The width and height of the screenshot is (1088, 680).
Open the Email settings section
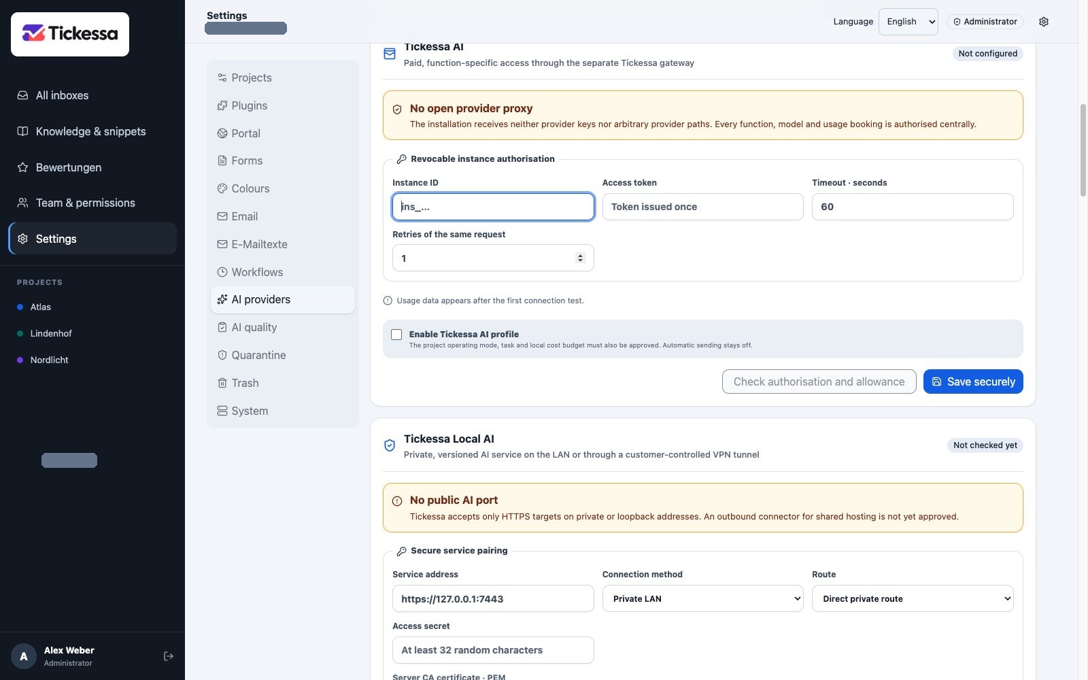(x=283, y=216)
